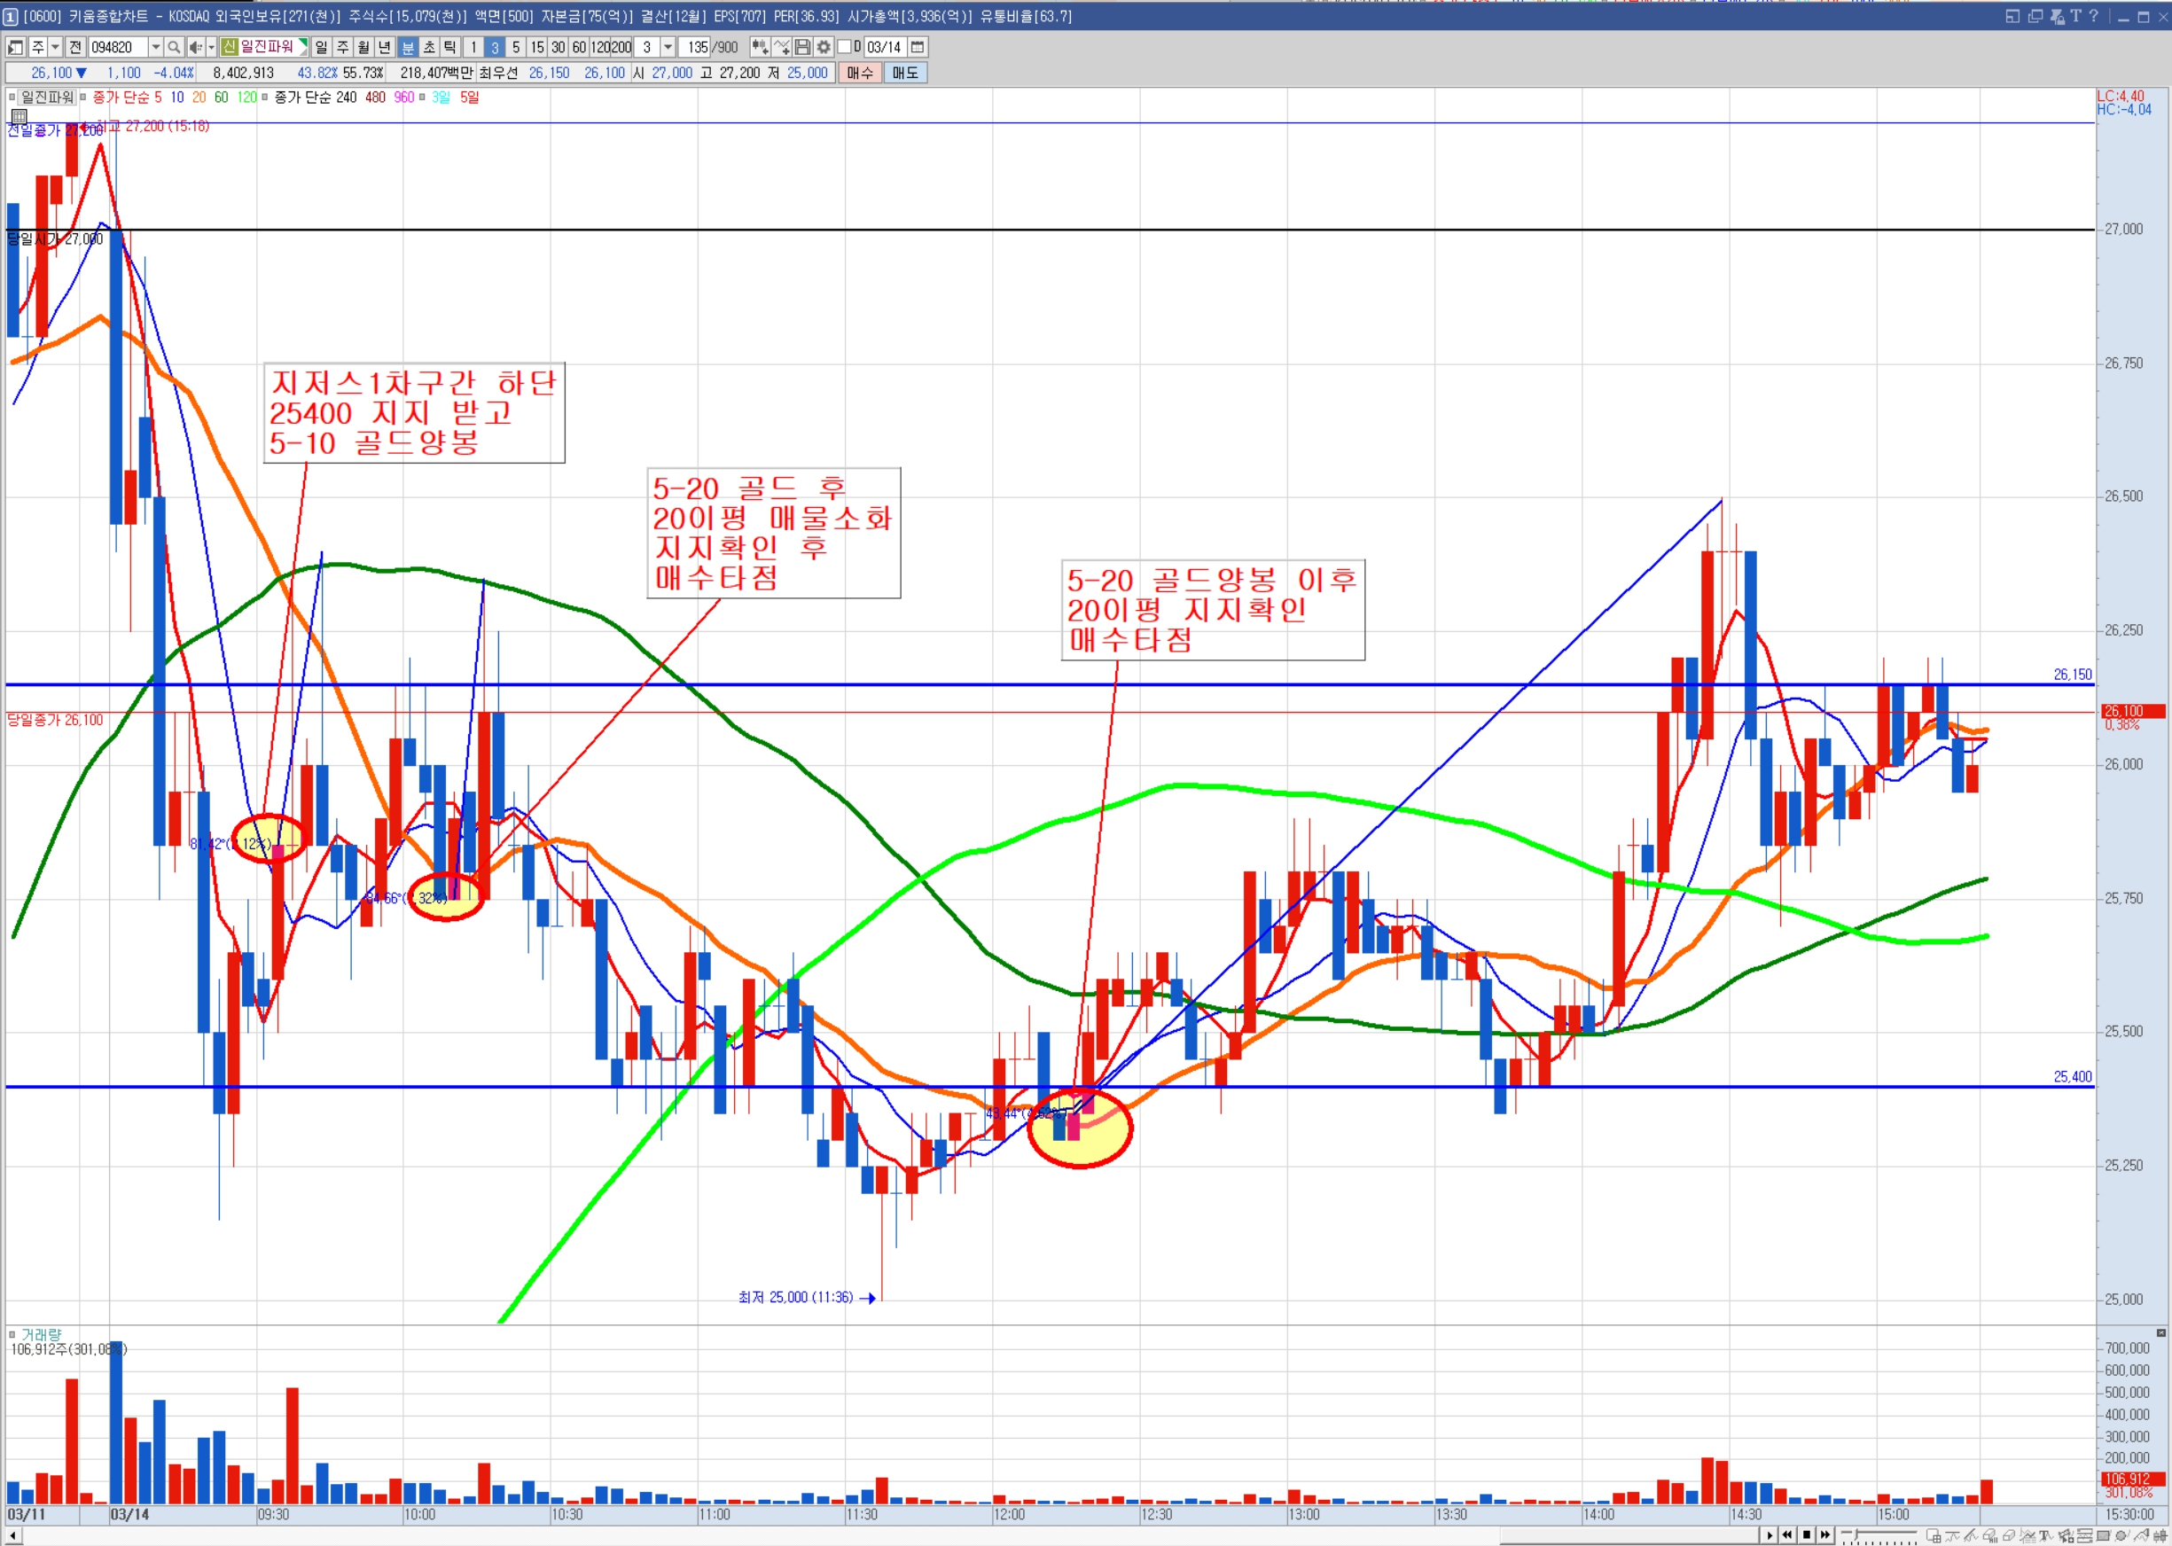2172x1546 pixels.
Task: Click the 매도 sell button
Action: click(904, 73)
